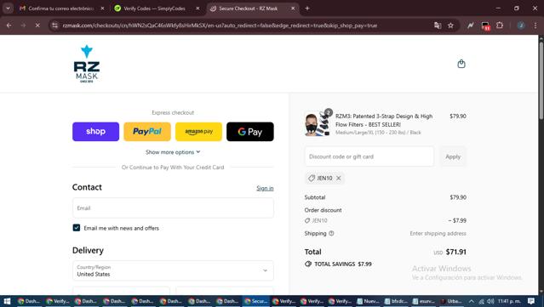Open the Country/Region dropdown
Screen dimensions: 544x307
click(x=173, y=270)
